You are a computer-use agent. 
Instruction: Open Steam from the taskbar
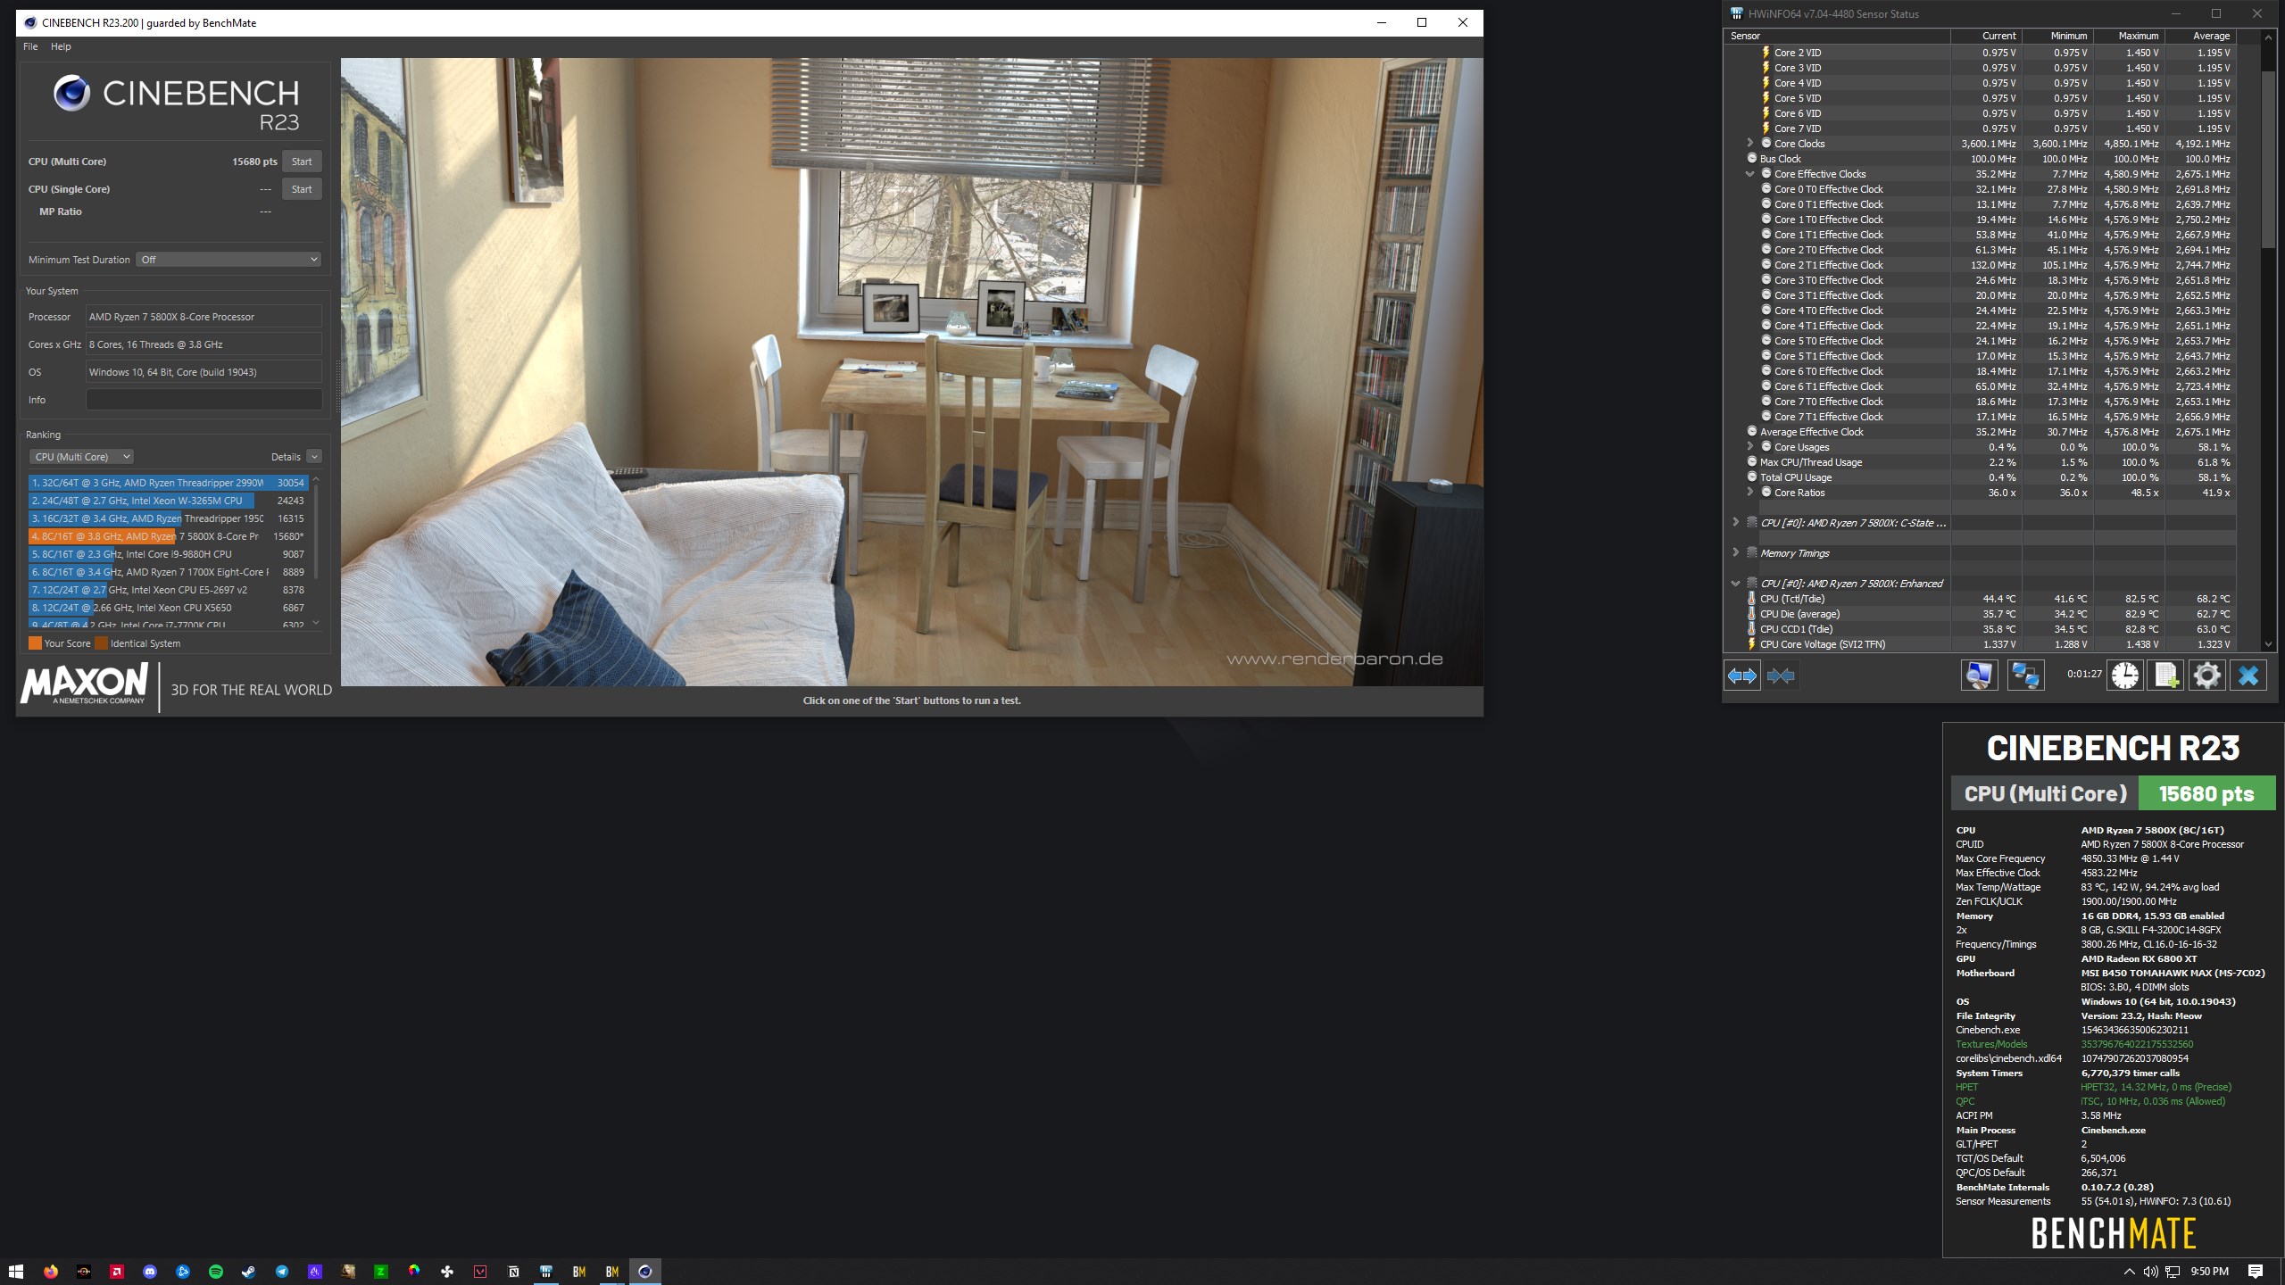click(x=248, y=1272)
